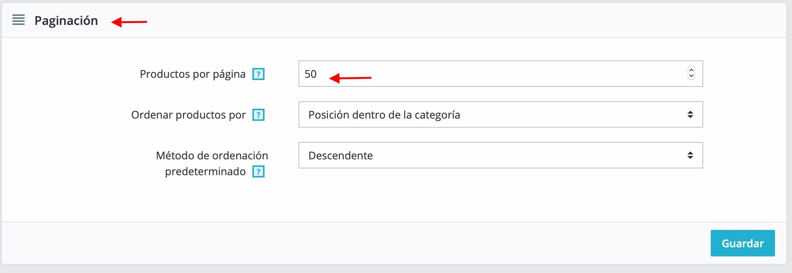Image resolution: width=792 pixels, height=273 pixels.
Task: Click the value 50 in the field
Action: 311,74
